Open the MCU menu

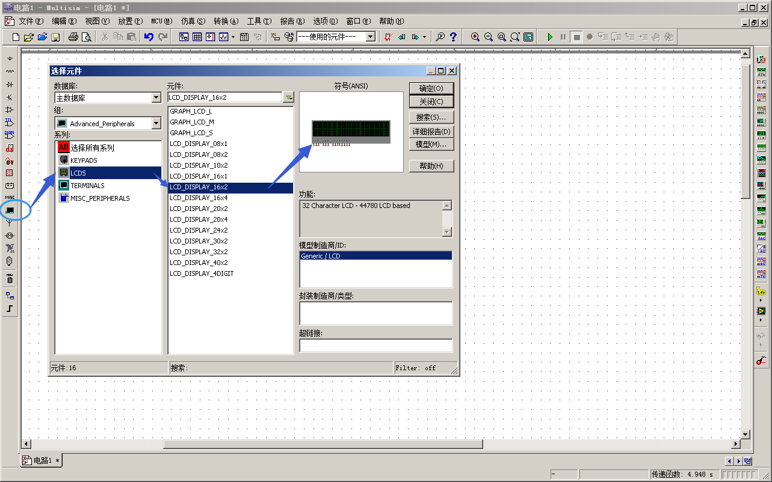(161, 21)
